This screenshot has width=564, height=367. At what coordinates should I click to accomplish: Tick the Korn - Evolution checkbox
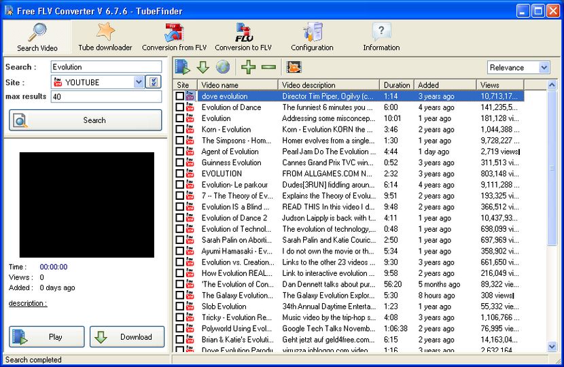pos(180,129)
